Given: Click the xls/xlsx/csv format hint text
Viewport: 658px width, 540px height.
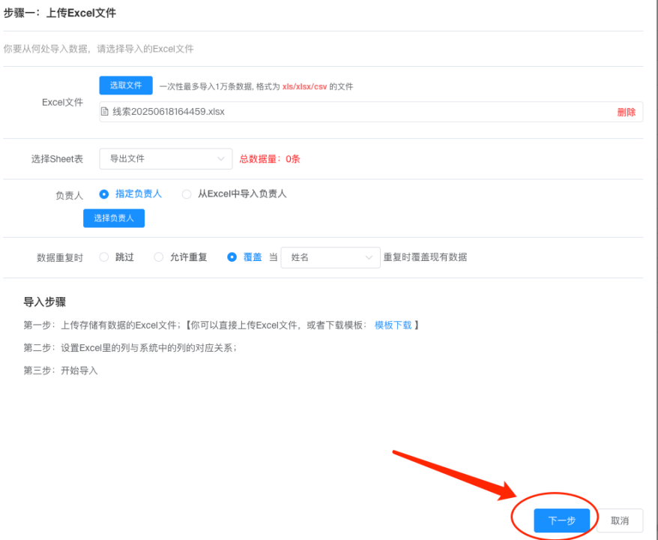Looking at the screenshot, I should [304, 86].
